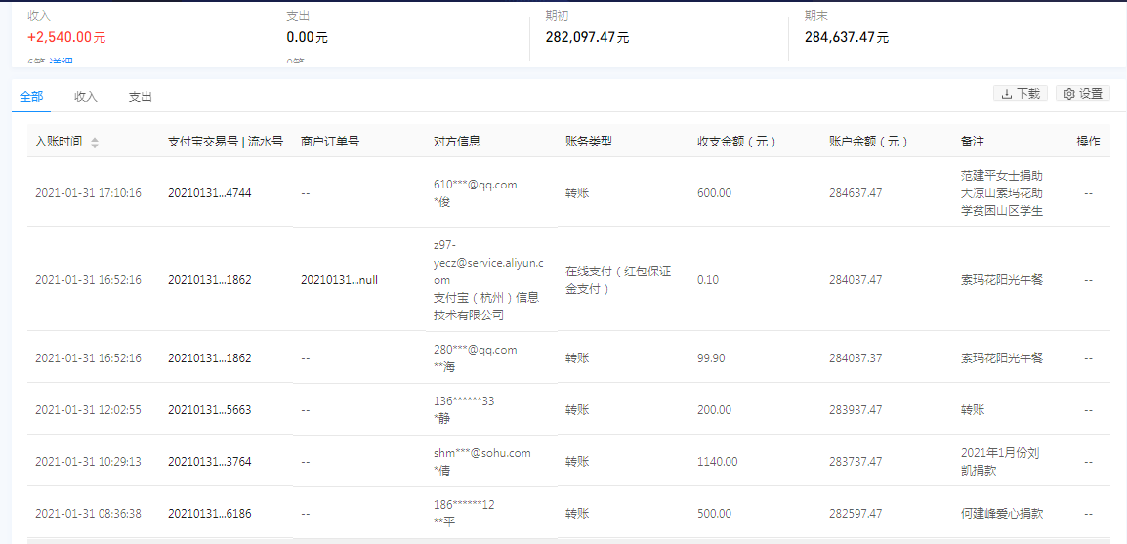1127x544 pixels.
Task: Click the 收支金额（元） column header
Action: pyautogui.click(x=737, y=142)
